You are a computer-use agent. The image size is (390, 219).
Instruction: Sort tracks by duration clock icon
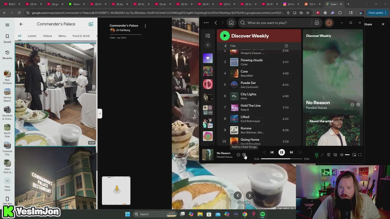[286, 46]
